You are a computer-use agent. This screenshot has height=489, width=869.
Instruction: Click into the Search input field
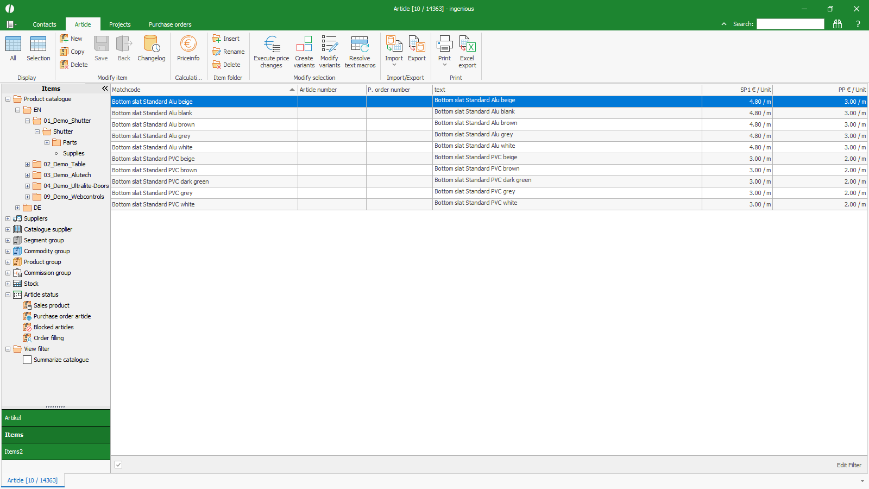(x=790, y=24)
